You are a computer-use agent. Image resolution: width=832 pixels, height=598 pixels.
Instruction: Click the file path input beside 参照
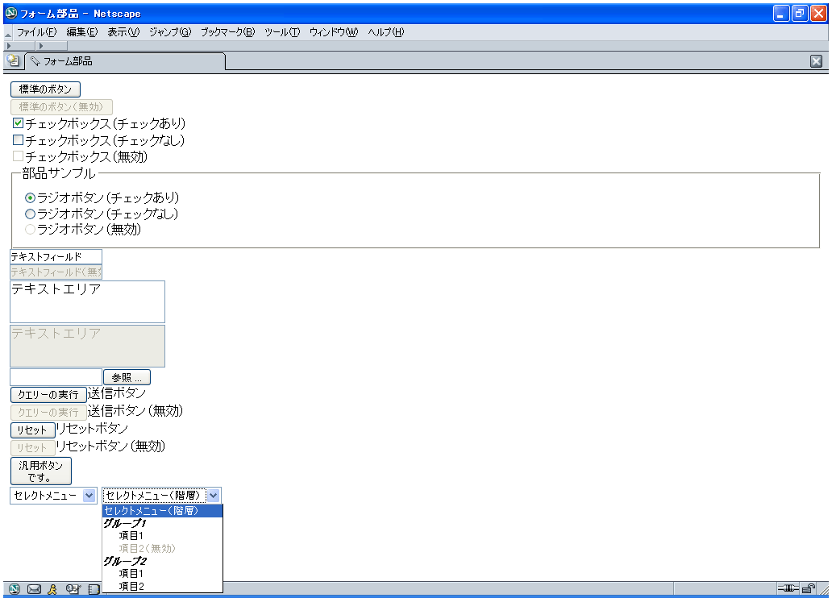pos(56,377)
